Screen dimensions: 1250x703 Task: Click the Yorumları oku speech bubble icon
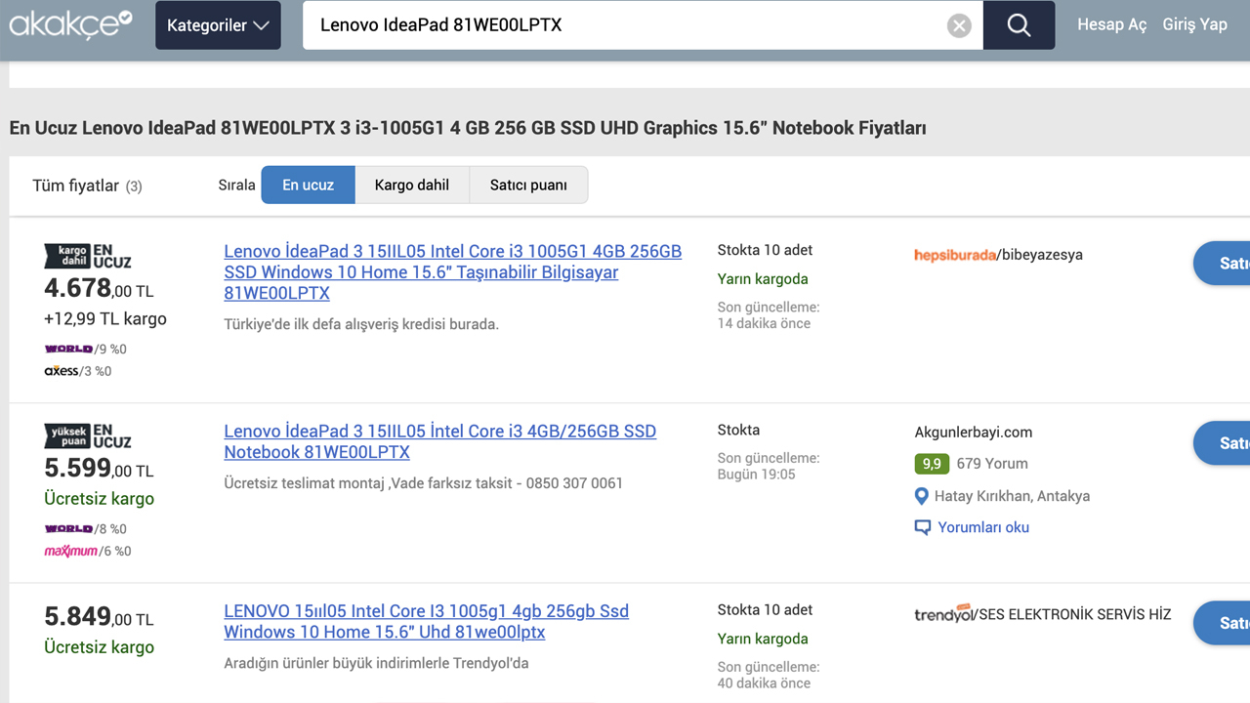click(922, 527)
